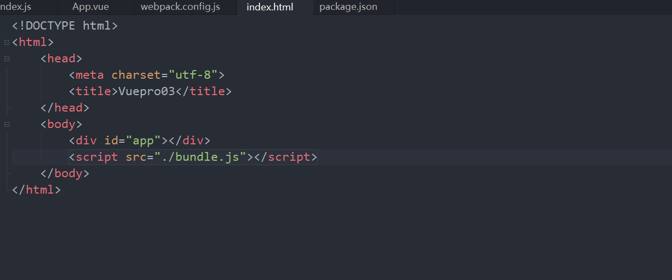Screen dimensions: 672x280
Task: Click the closing </head> tag
Action: tap(65, 108)
